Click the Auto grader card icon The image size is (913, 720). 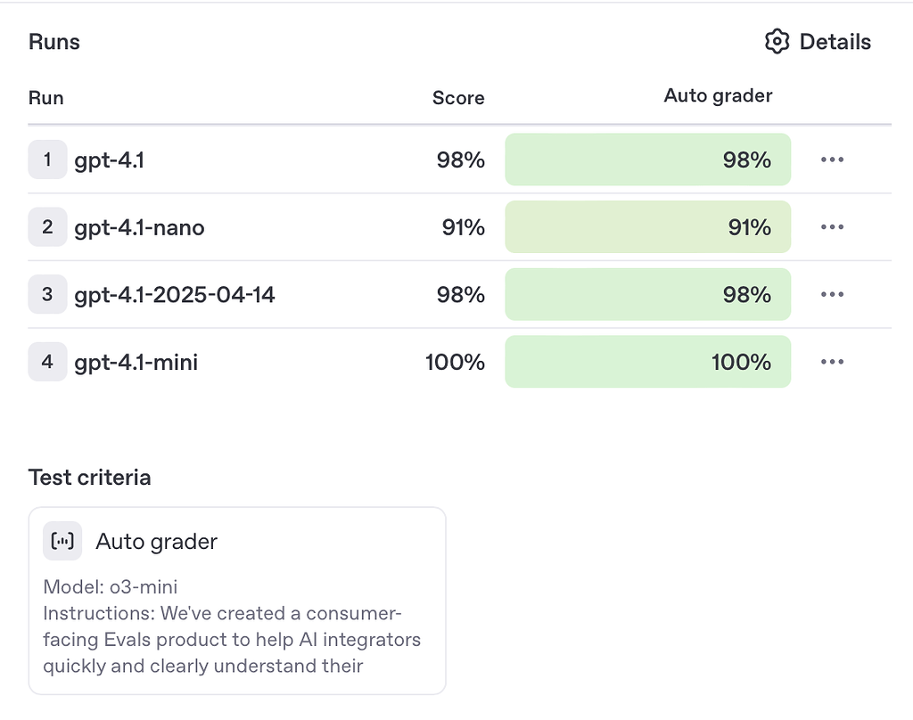click(x=62, y=541)
